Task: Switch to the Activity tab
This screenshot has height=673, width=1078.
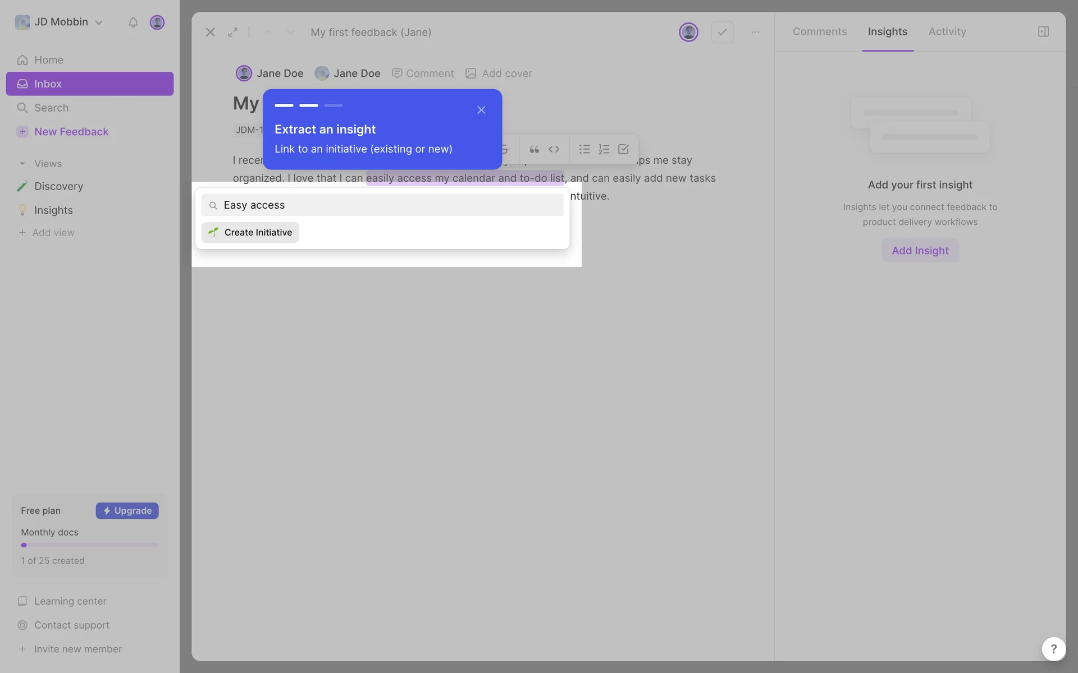Action: click(x=947, y=32)
